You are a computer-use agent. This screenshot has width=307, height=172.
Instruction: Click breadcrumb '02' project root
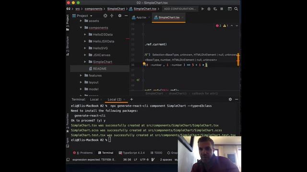(x=68, y=9)
